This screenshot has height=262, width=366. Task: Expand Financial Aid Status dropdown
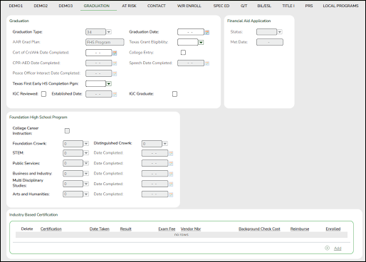click(280, 32)
